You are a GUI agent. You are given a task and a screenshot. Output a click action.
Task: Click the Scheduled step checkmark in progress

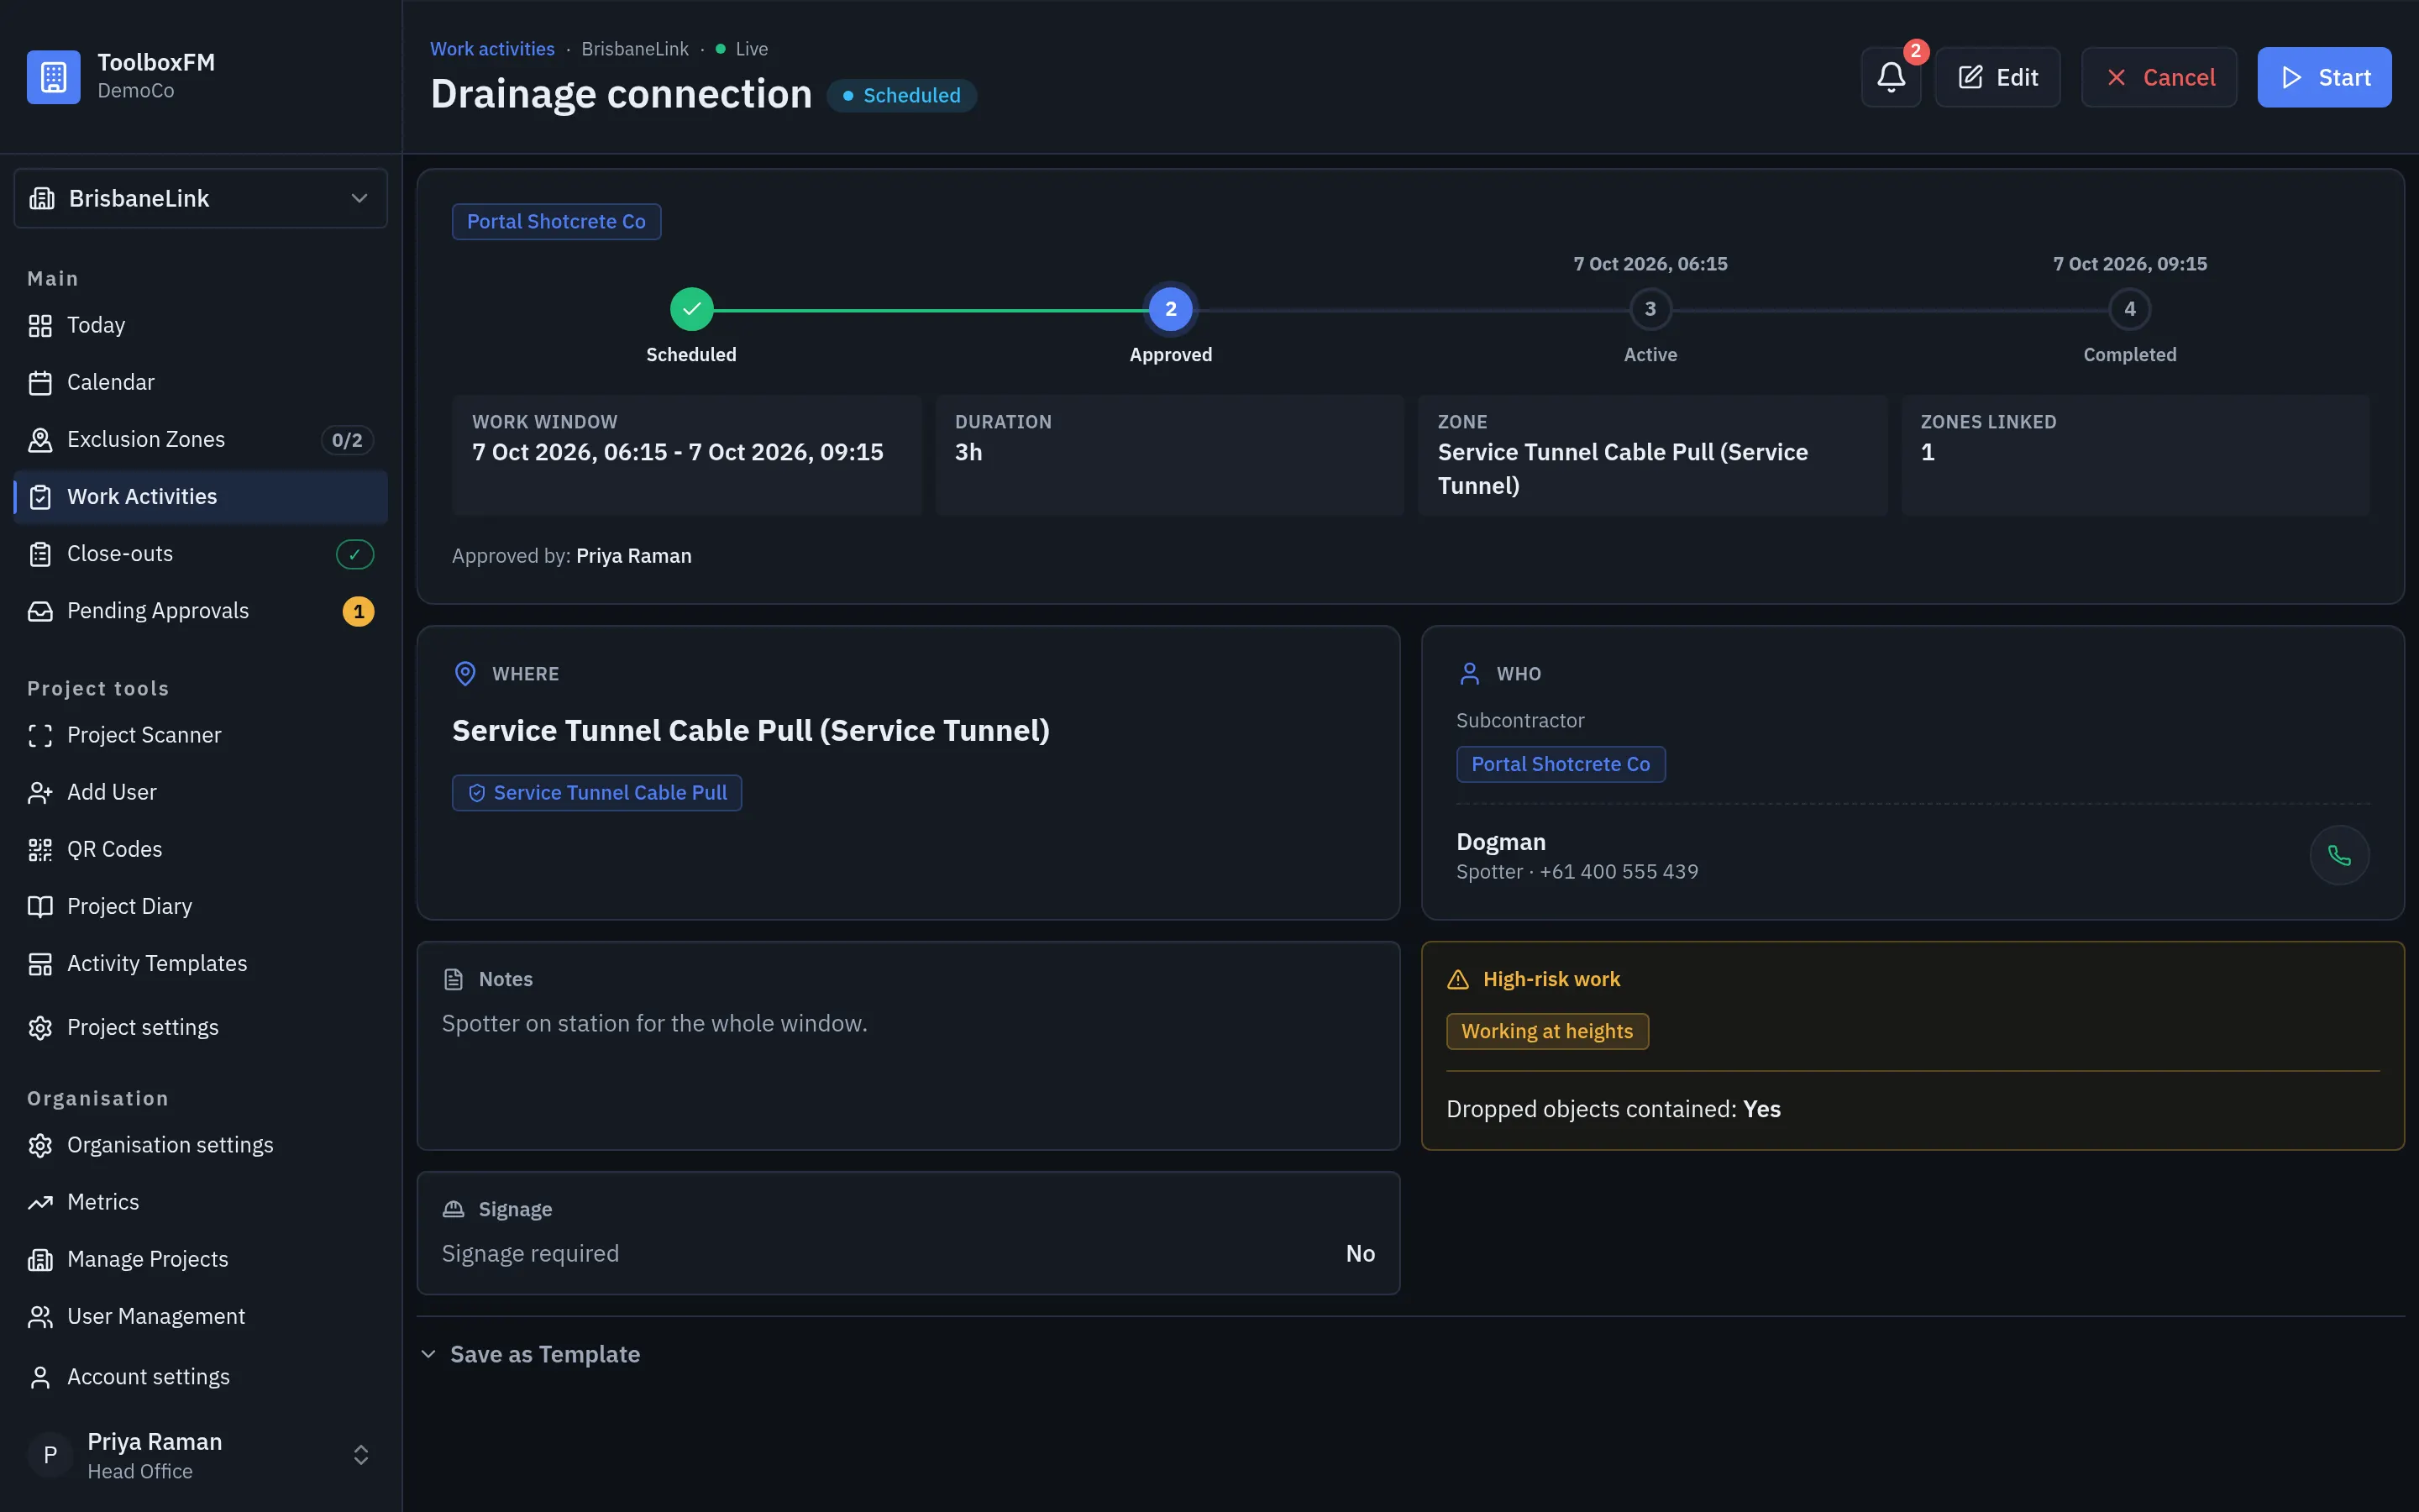[x=692, y=309]
